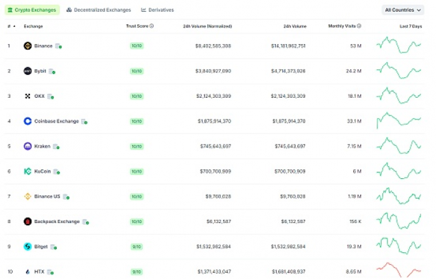The height and width of the screenshot is (279, 436).
Task: Open the Binance US exchange link
Action: tap(47, 196)
